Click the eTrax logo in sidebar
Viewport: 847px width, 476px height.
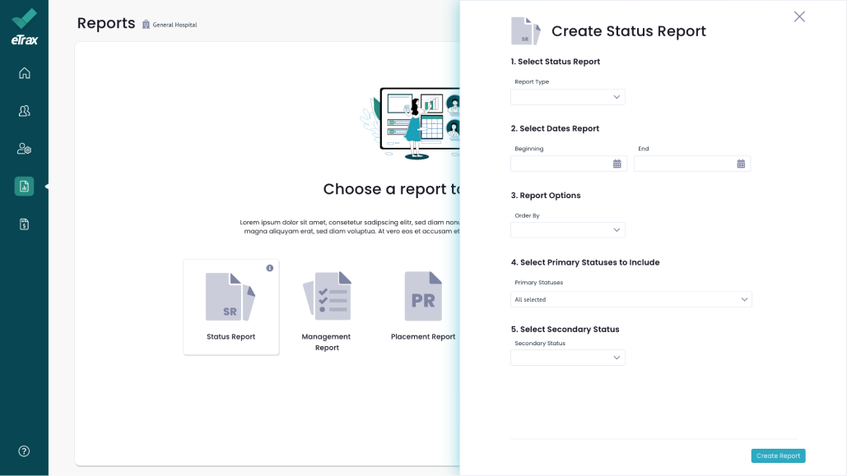[x=24, y=26]
